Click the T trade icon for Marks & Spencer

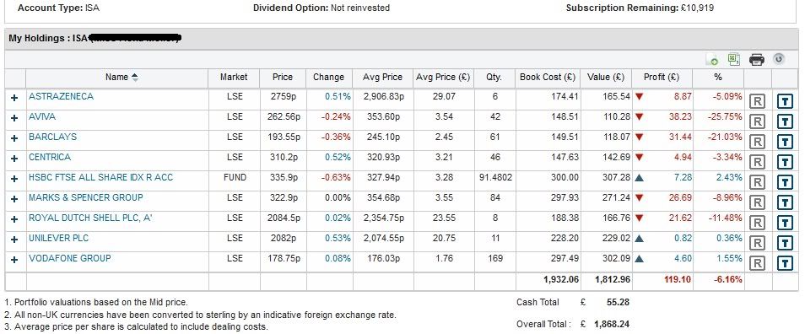click(x=786, y=202)
